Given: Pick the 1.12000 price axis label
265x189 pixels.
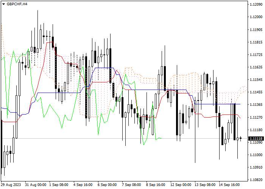Looking at the screenshot, I should coord(256,17).
